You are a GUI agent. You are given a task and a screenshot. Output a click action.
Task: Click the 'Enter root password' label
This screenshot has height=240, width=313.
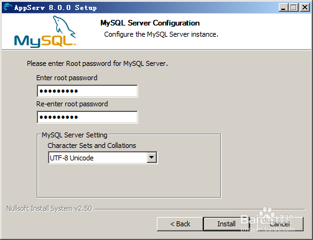67,78
